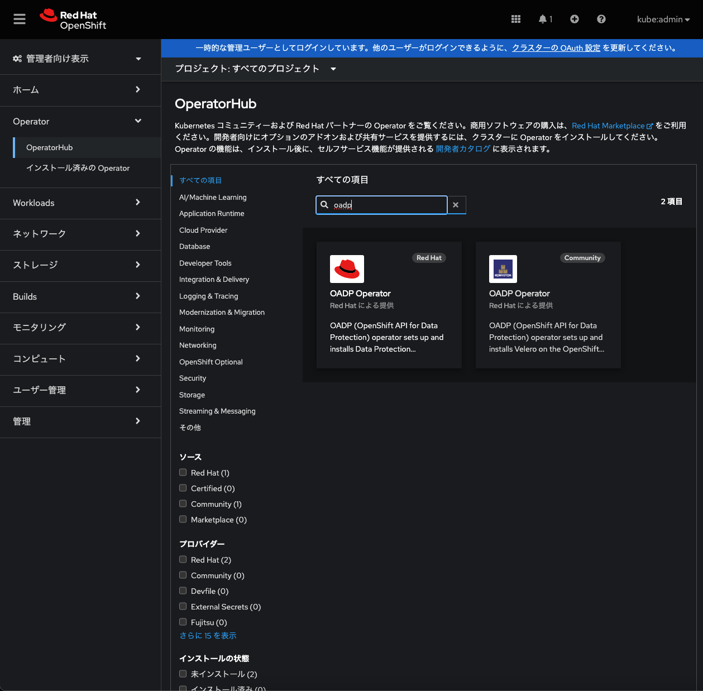Click the gears icon beside 管理者向け表示
Viewport: 703px width, 691px height.
(17, 59)
